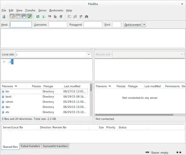Disconnect from the current server
This screenshot has height=155, width=186.
[55, 17]
